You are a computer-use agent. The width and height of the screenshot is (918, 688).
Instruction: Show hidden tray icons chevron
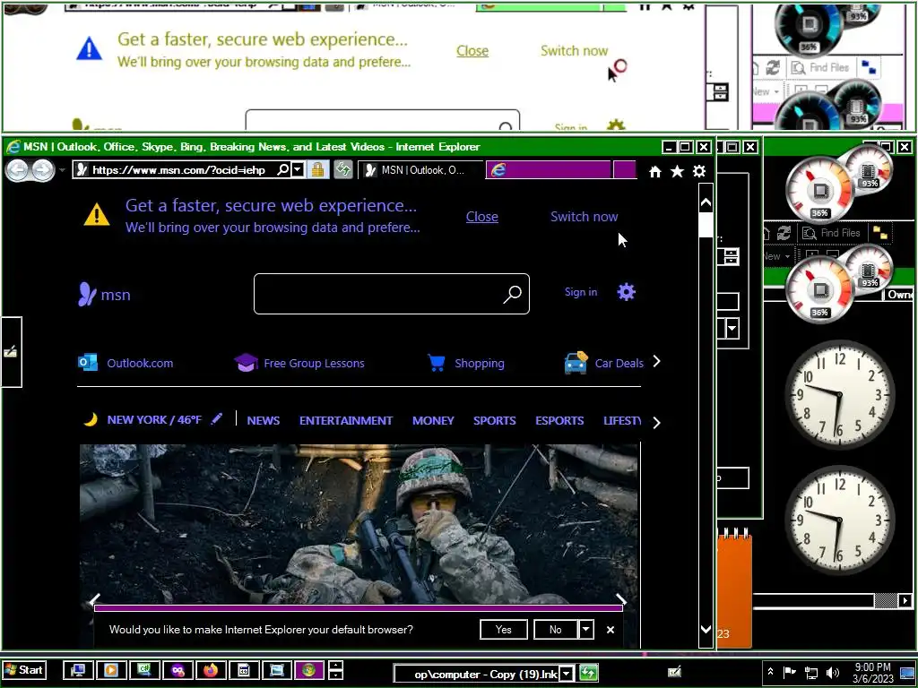770,672
